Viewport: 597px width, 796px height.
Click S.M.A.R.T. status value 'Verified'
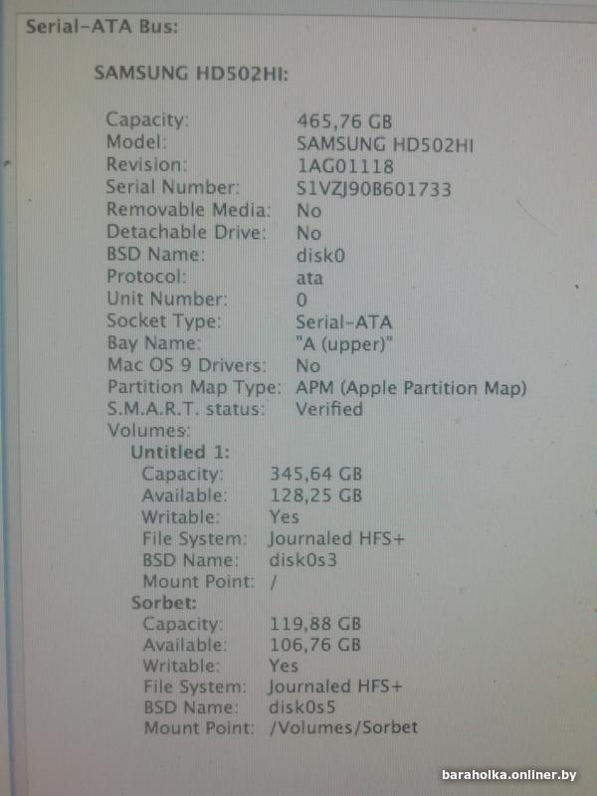(x=329, y=409)
